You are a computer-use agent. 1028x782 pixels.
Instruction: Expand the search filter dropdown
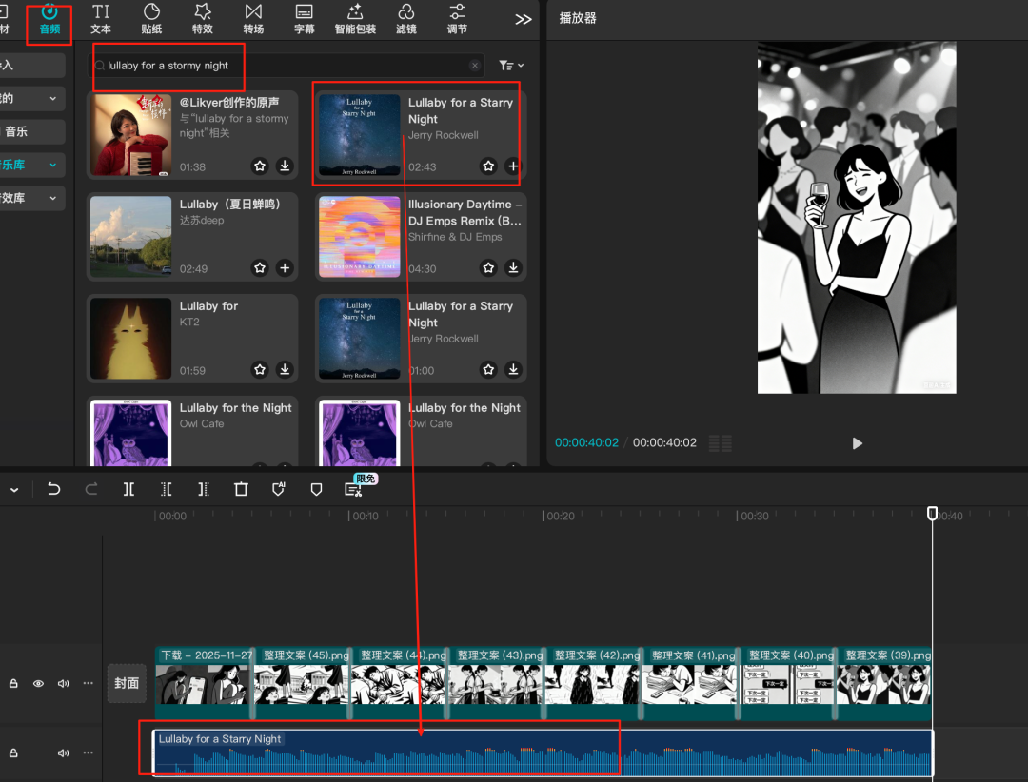[511, 66]
